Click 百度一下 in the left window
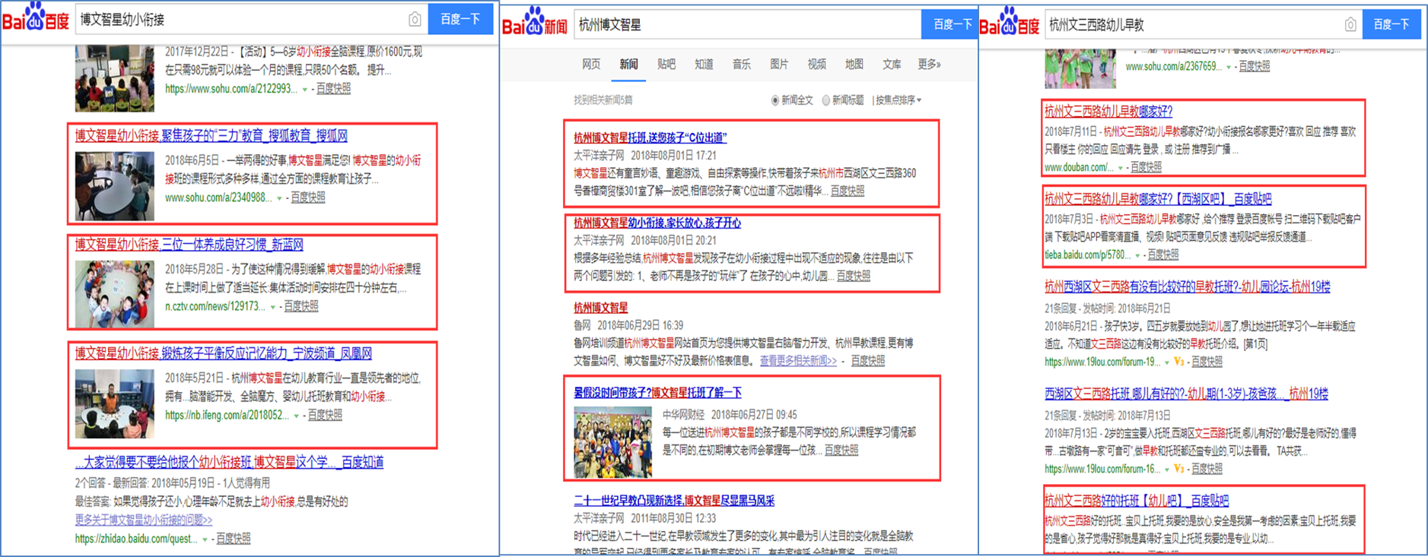 pos(461,19)
